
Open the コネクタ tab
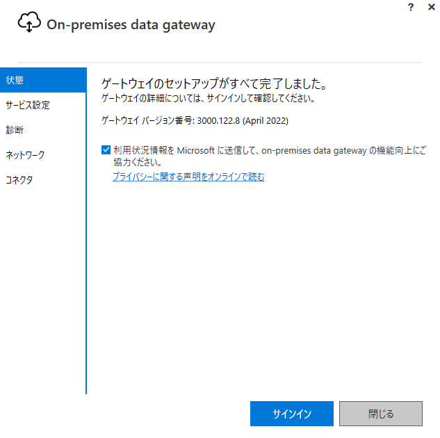point(43,180)
